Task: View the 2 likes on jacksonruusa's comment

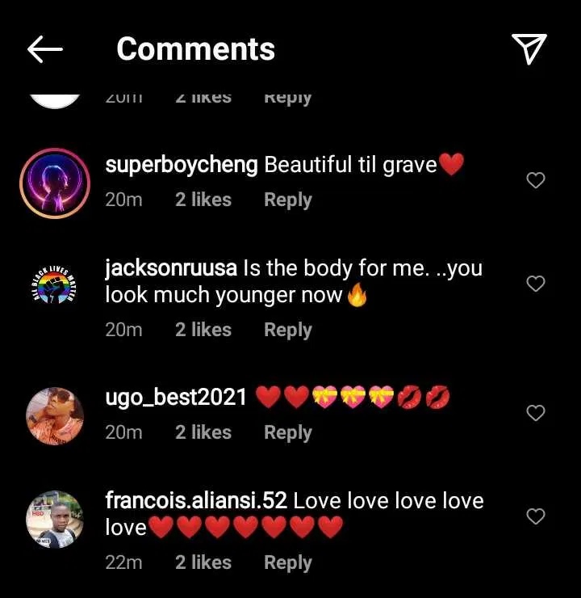Action: coord(203,330)
